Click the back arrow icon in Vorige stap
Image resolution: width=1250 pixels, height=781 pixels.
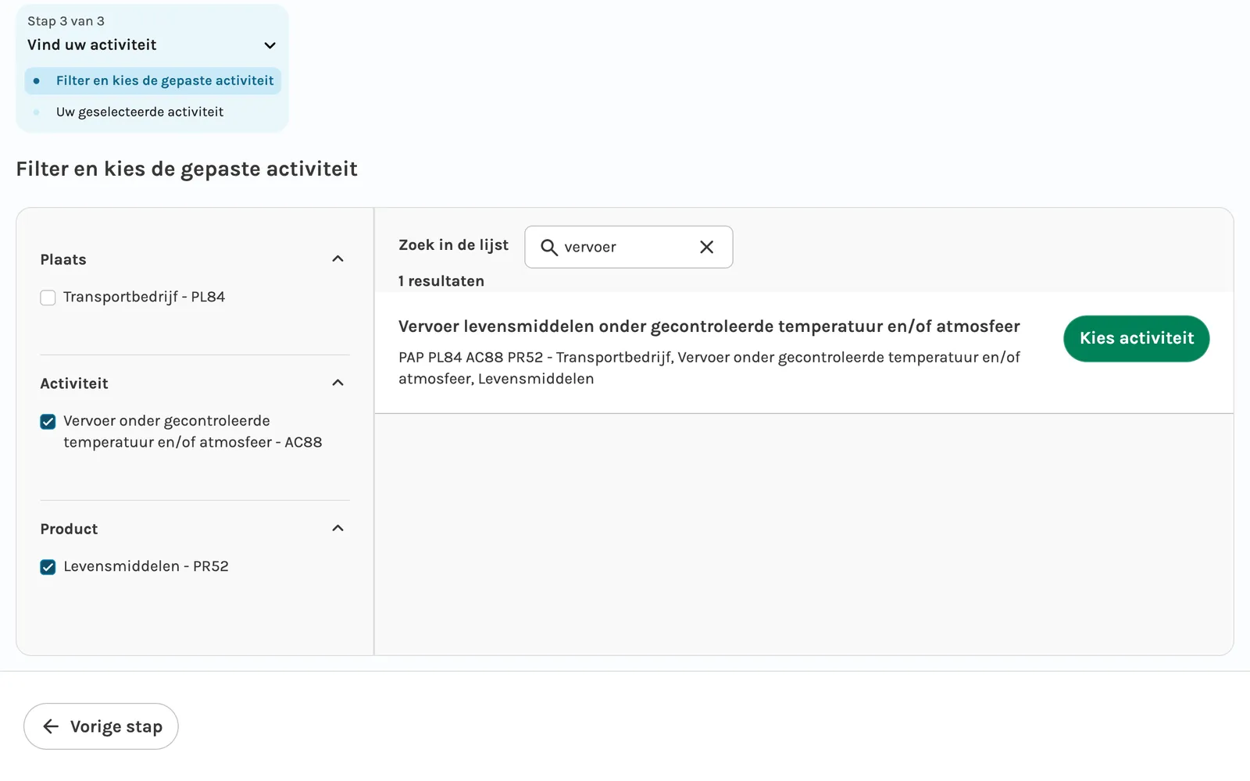51,726
